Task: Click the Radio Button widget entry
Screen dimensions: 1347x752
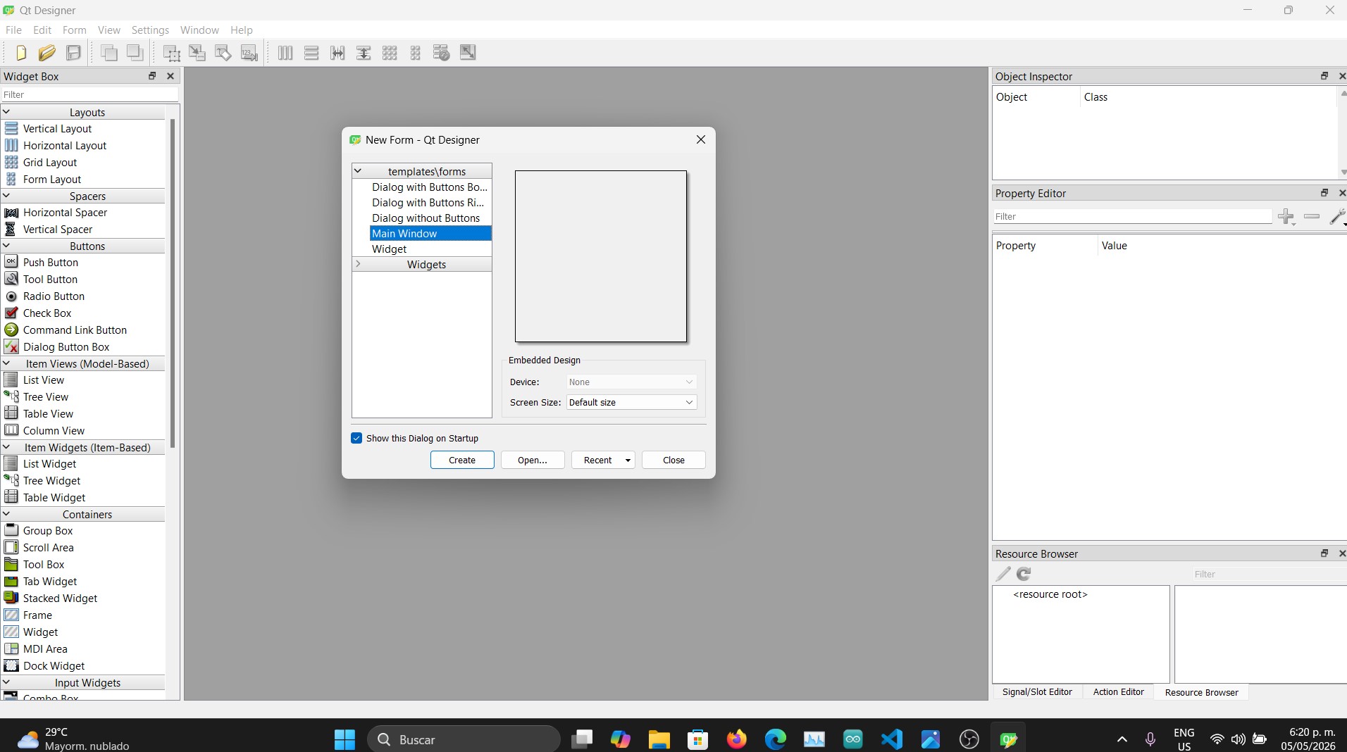Action: (54, 296)
